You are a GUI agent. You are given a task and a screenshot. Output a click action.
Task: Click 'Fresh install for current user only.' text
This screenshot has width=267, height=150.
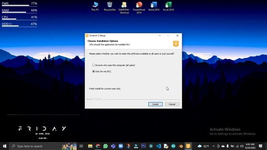tap(105, 89)
